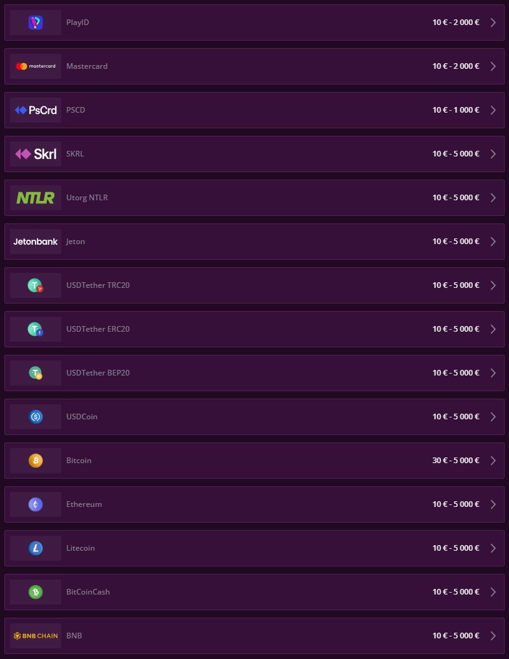The width and height of the screenshot is (509, 659).
Task: Click the Utorg NTLR green logo
Action: point(35,197)
